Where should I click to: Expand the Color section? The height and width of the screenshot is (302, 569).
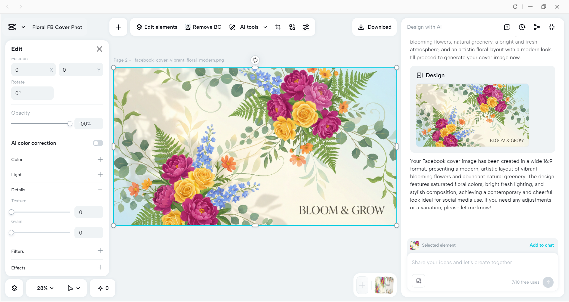click(100, 160)
